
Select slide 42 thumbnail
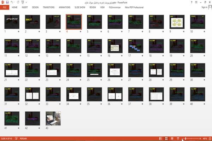tap(33, 118)
